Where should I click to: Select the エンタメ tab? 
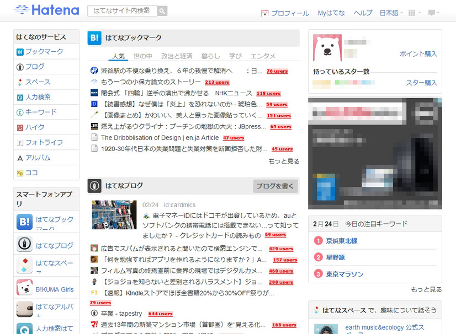(263, 56)
